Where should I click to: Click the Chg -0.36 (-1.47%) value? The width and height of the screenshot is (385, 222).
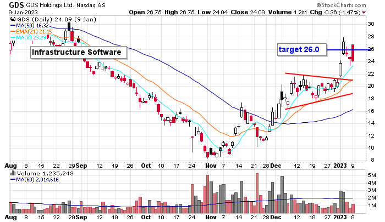335,12
